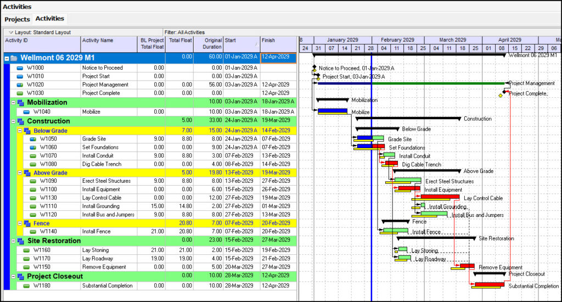Click the Project Management green Gantt bar
The height and width of the screenshot is (302, 562).
pyautogui.click(x=438, y=83)
